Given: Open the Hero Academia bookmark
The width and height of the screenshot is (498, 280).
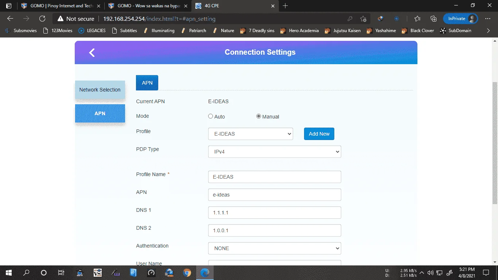Looking at the screenshot, I should point(300,31).
